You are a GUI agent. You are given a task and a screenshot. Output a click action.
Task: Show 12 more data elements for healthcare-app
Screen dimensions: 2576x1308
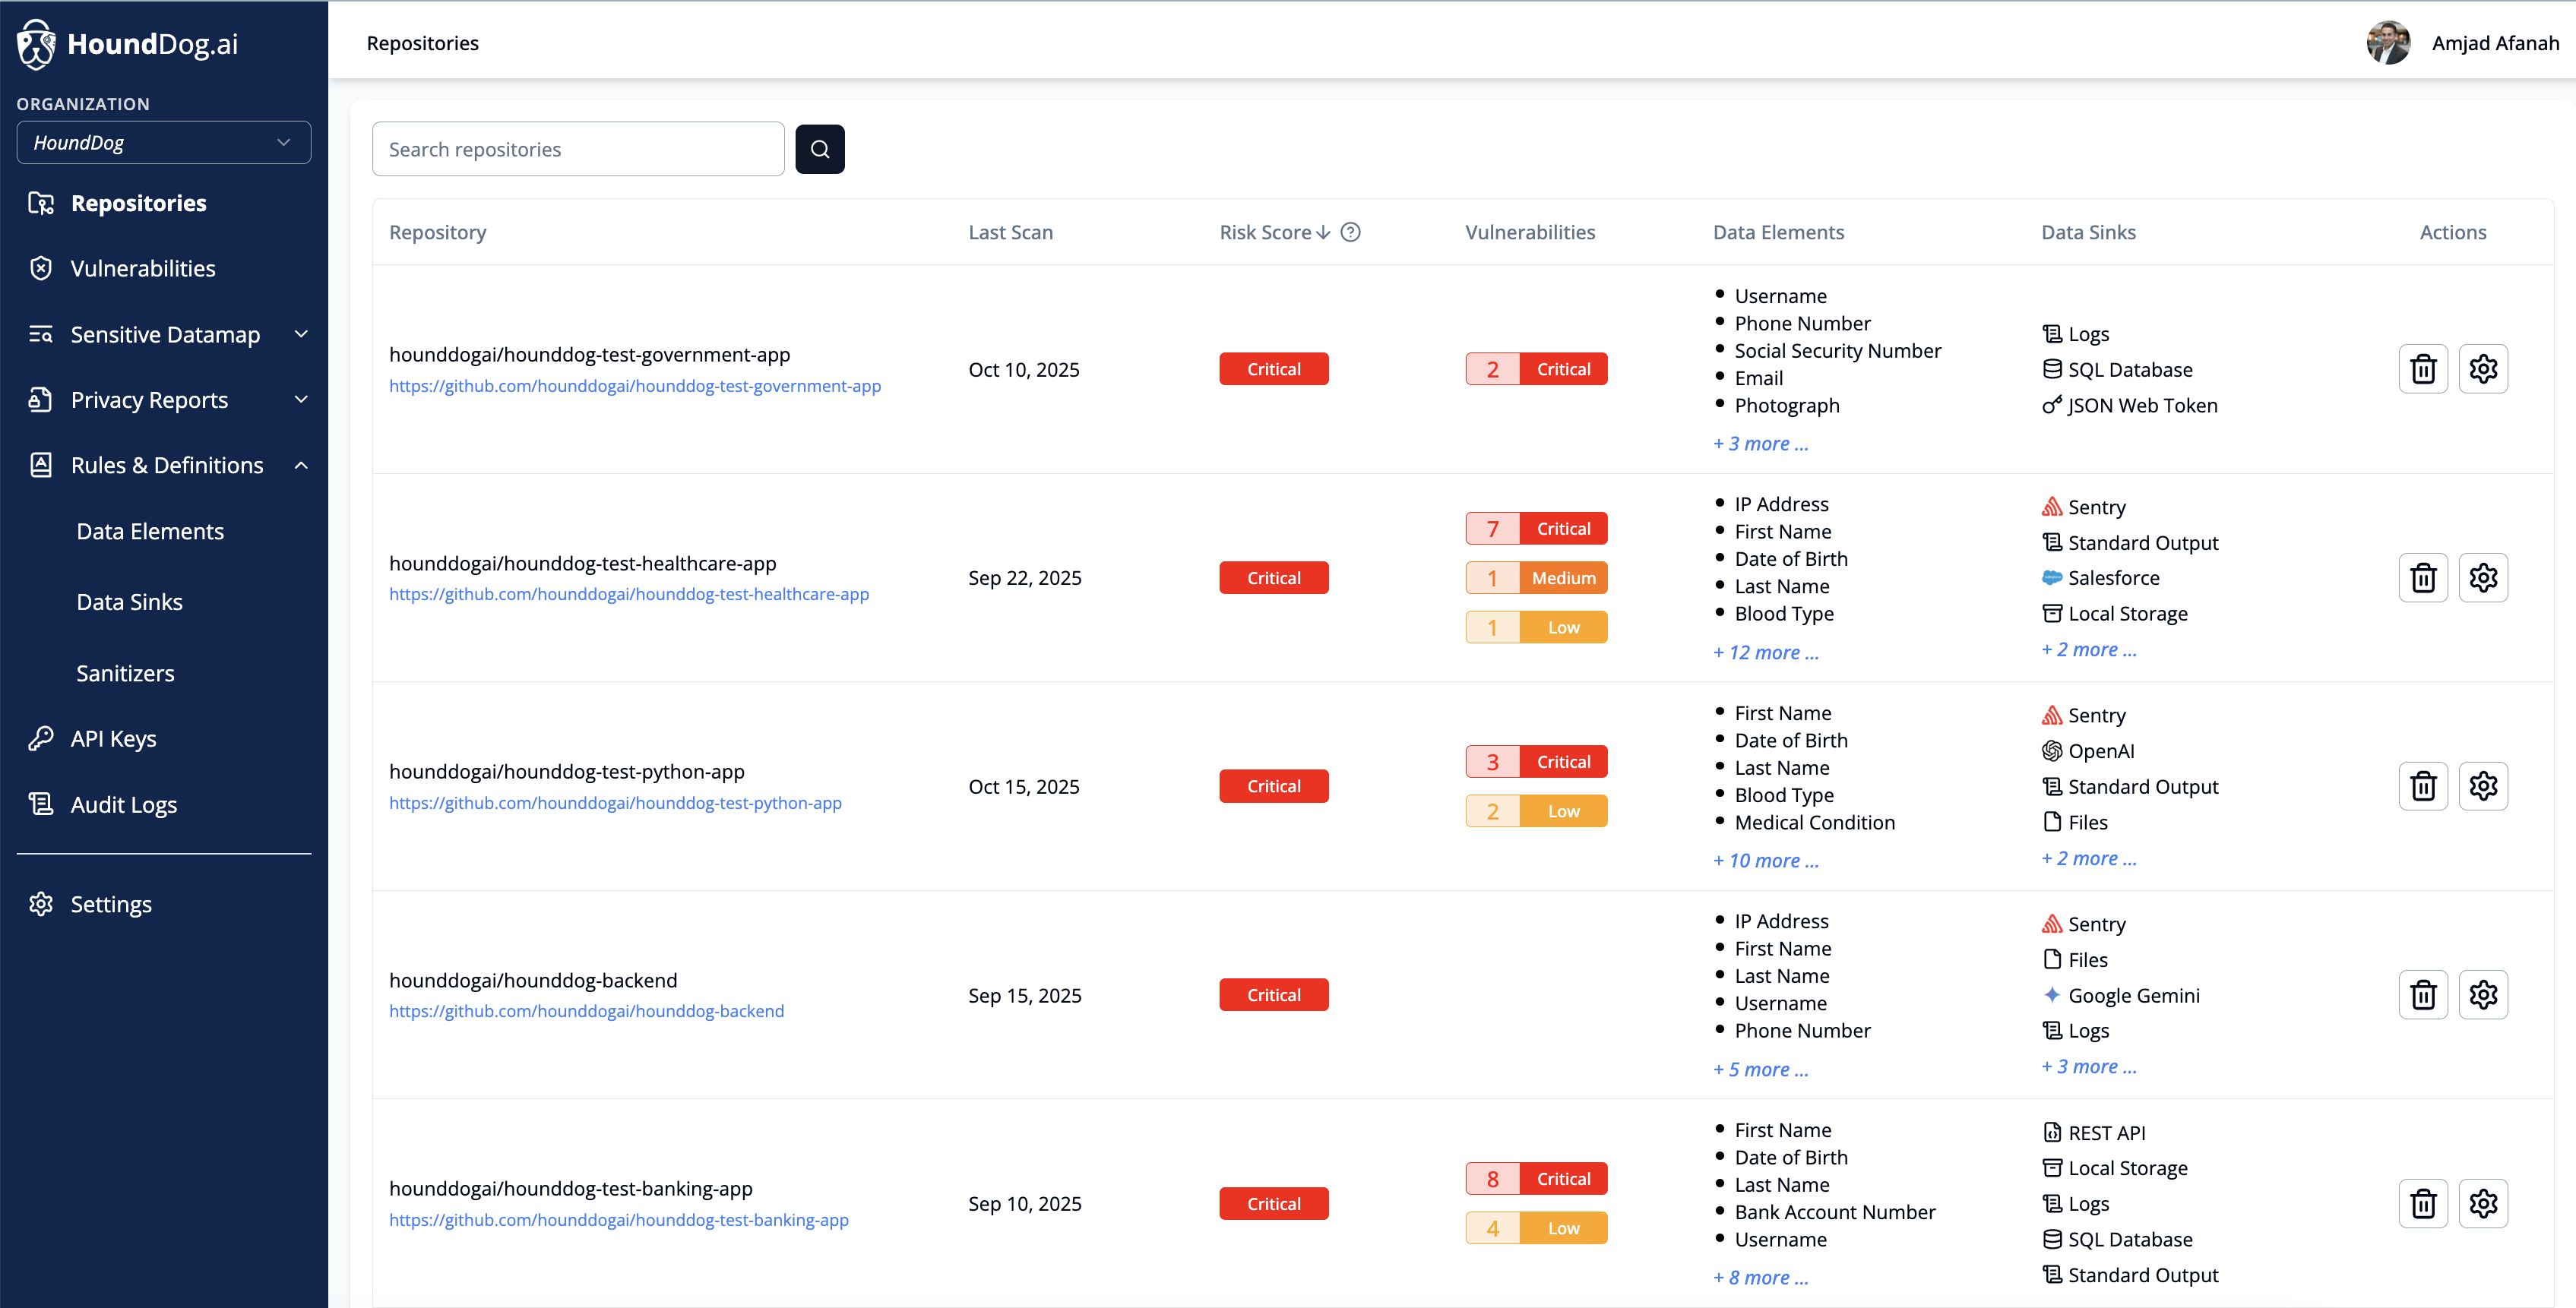click(1765, 652)
